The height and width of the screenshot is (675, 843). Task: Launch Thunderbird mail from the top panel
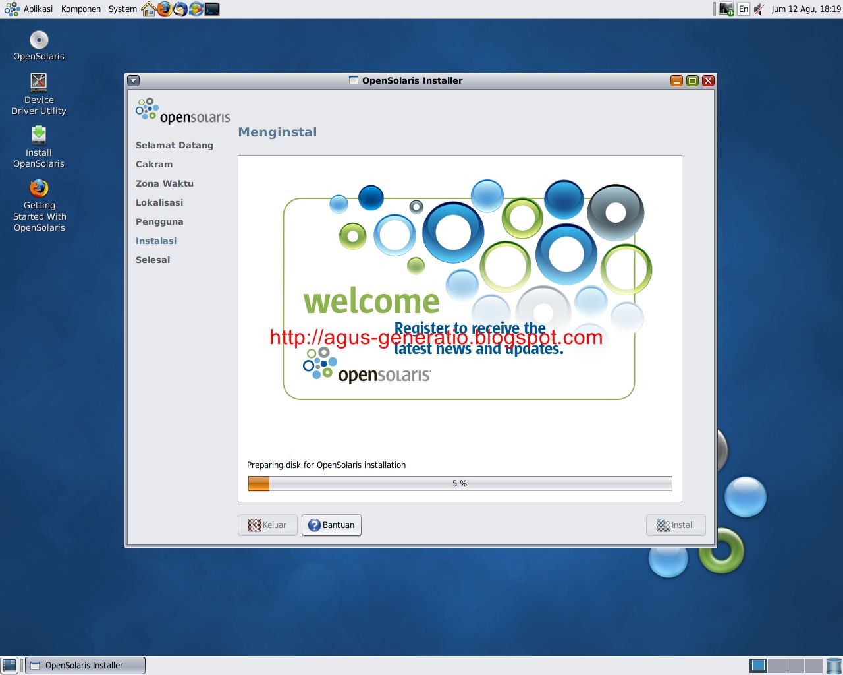180,9
